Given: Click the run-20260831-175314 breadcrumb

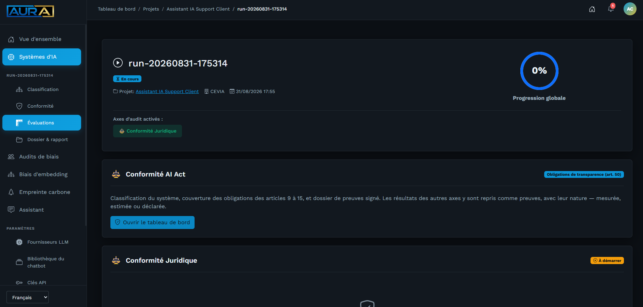Looking at the screenshot, I should tap(262, 9).
